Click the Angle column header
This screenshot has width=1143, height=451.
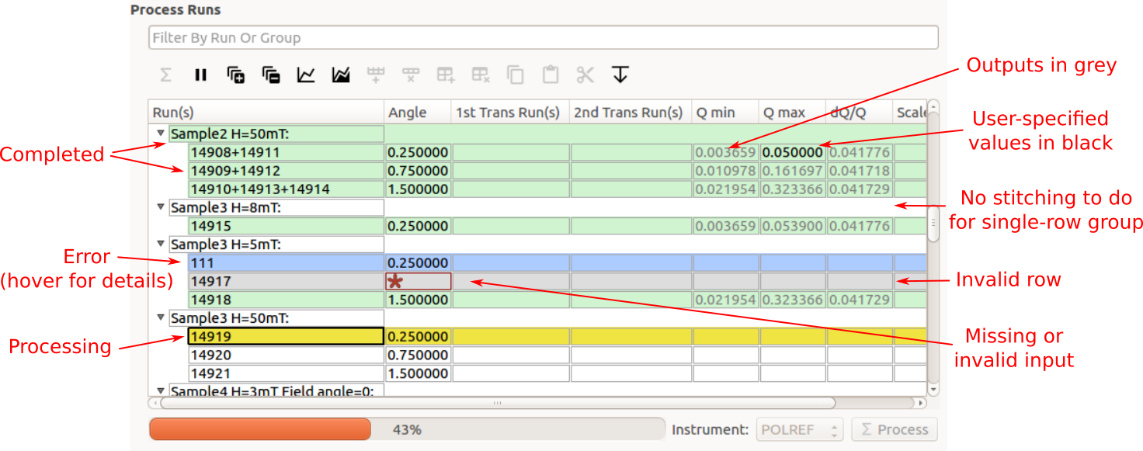(x=417, y=113)
